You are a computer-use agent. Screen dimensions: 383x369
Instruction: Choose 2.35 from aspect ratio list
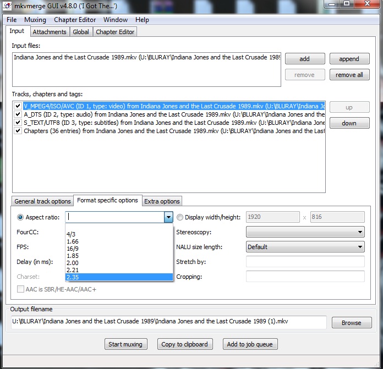coord(119,277)
